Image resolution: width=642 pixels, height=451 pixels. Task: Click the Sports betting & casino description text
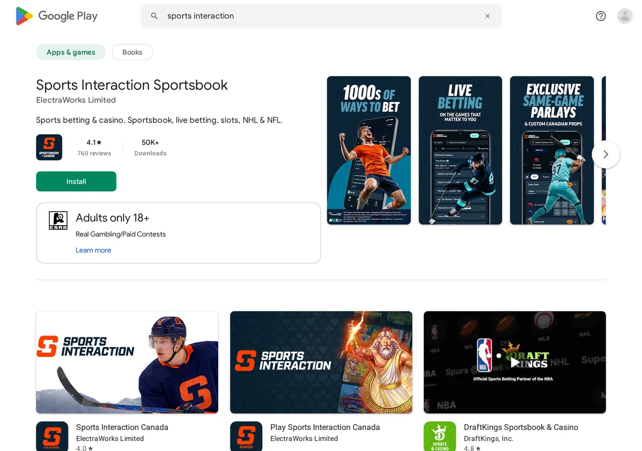pyautogui.click(x=159, y=120)
